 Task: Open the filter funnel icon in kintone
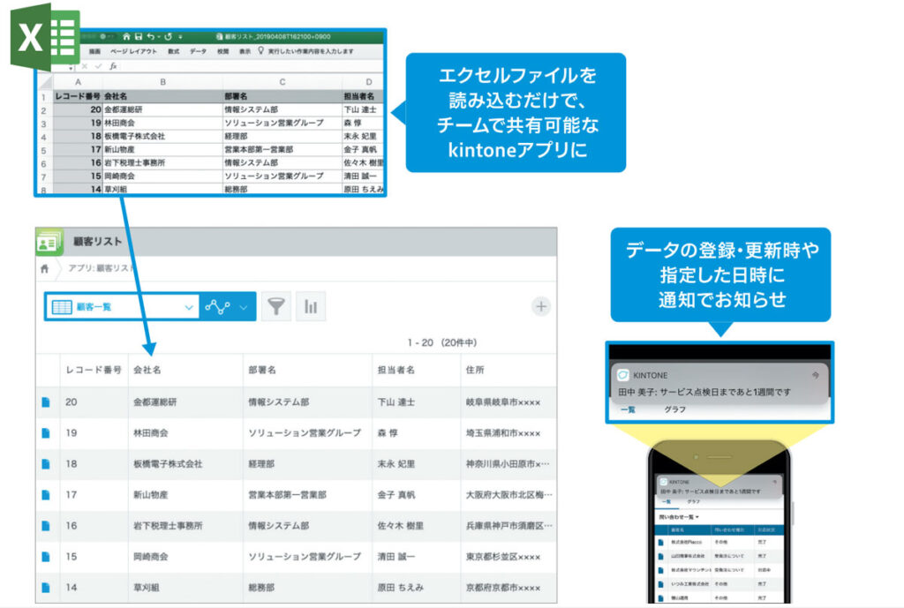pyautogui.click(x=277, y=306)
